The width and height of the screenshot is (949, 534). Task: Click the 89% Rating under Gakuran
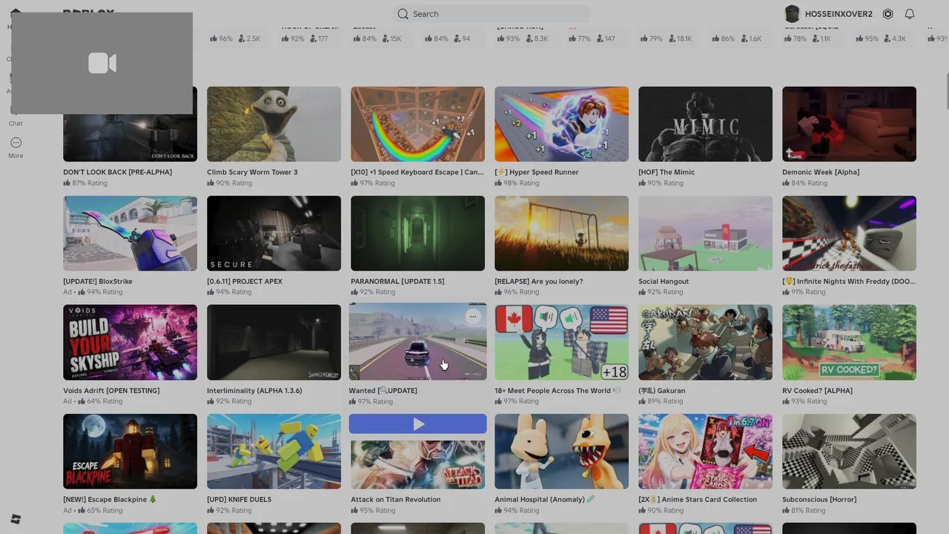pos(661,401)
